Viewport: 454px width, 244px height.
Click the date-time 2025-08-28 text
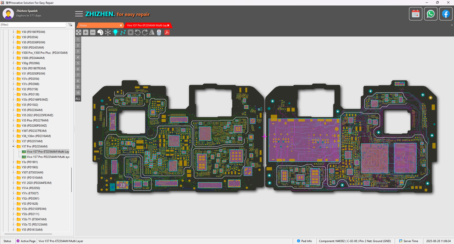(x=438, y=241)
